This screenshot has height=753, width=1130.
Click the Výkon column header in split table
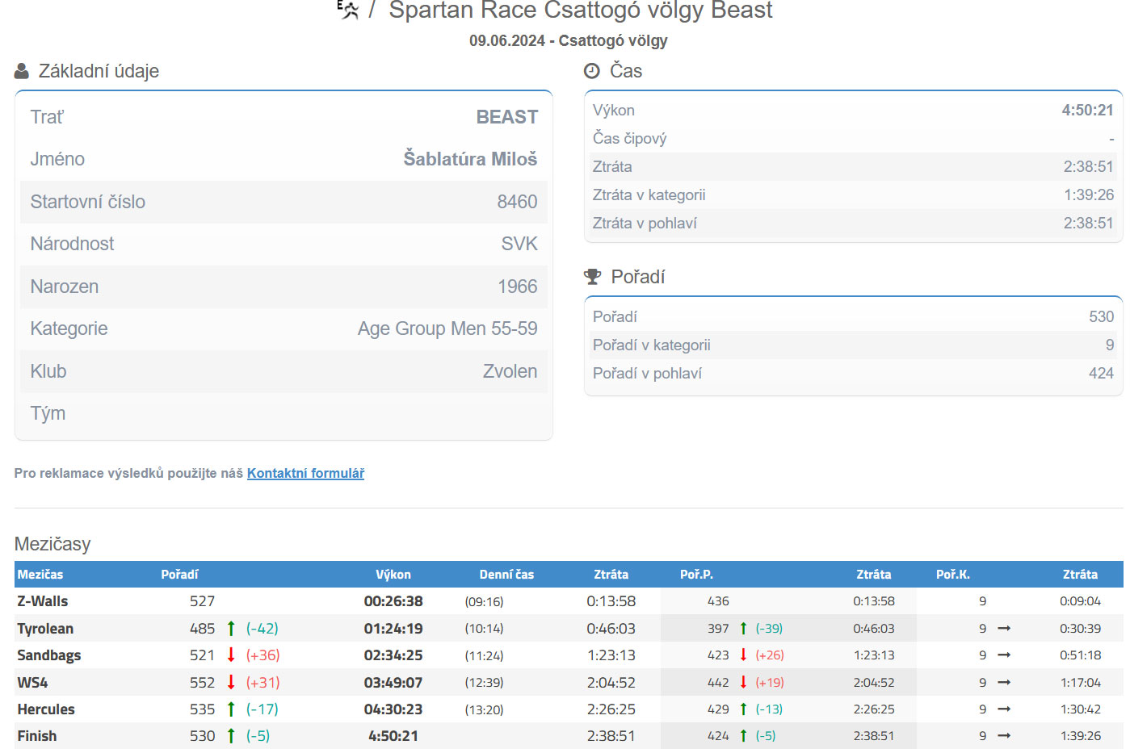(x=393, y=575)
